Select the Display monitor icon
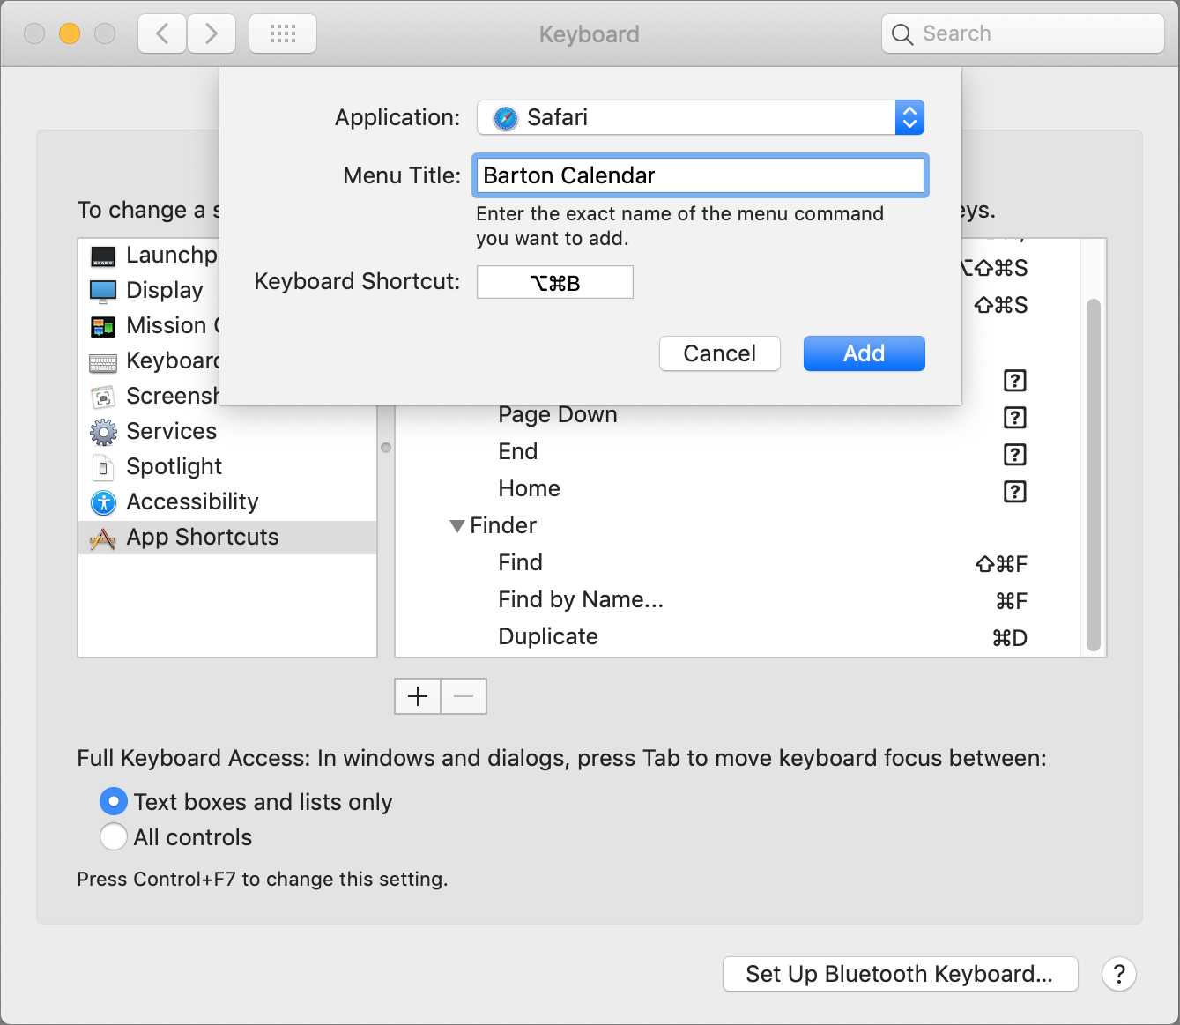Viewport: 1180px width, 1025px height. coord(103,291)
